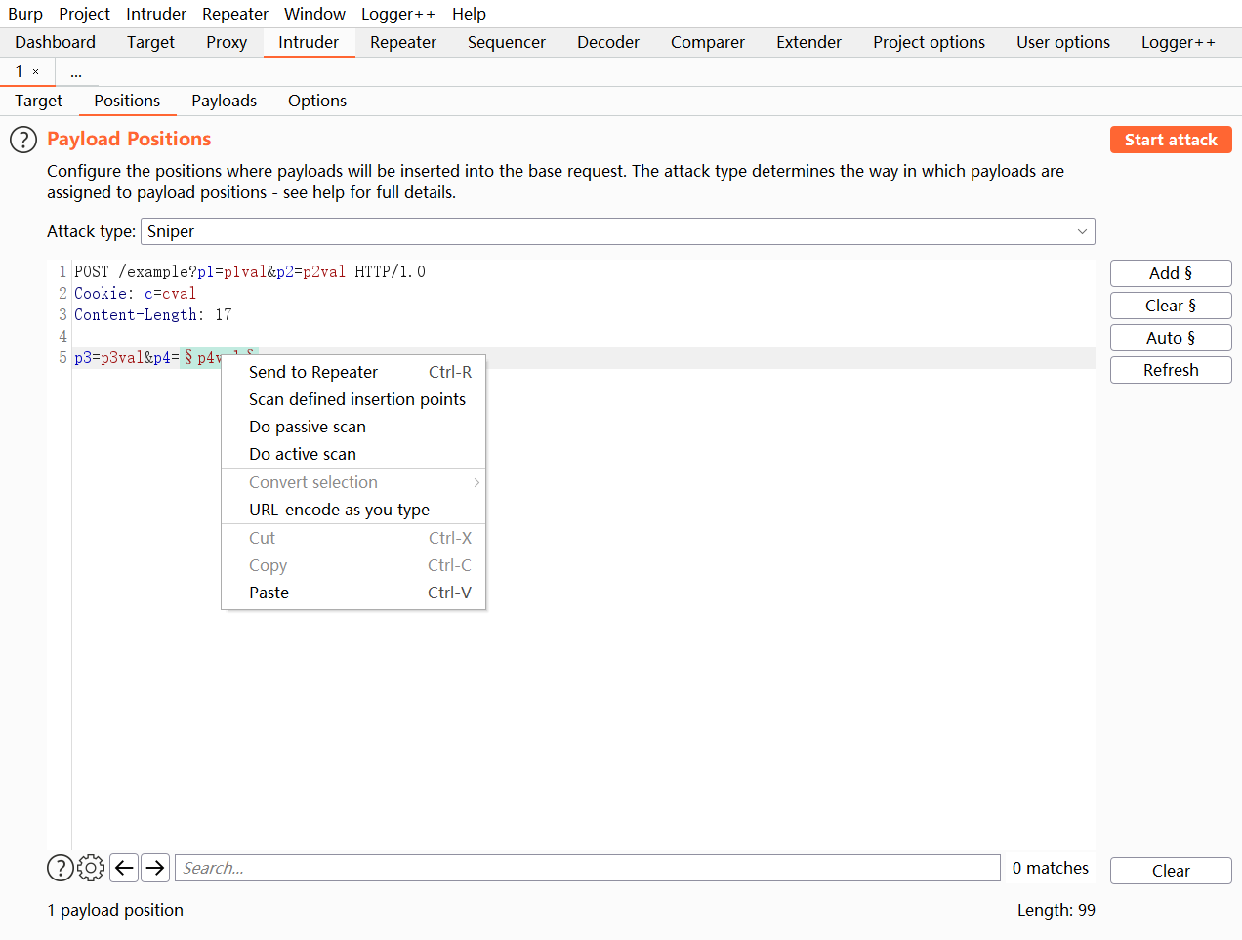Open the Project options tab
The image size is (1242, 940).
click(930, 42)
